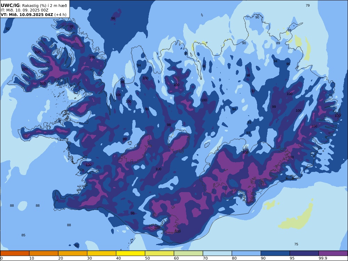Image resolution: width=348 pixels, height=261 pixels.
Task: Click the 10–20 orange legend swatch
Action: tap(44, 253)
